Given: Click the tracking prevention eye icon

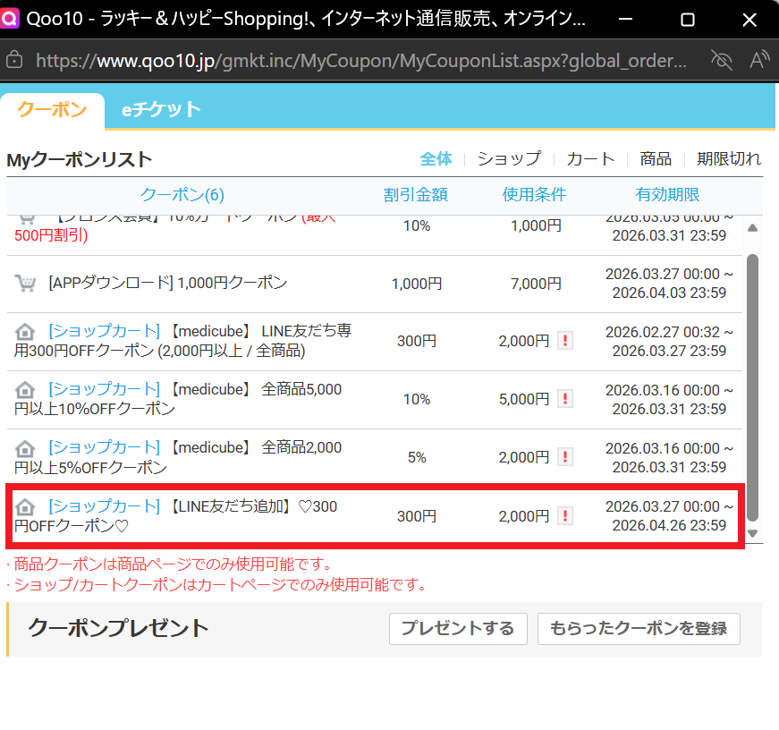Looking at the screenshot, I should coord(720,60).
